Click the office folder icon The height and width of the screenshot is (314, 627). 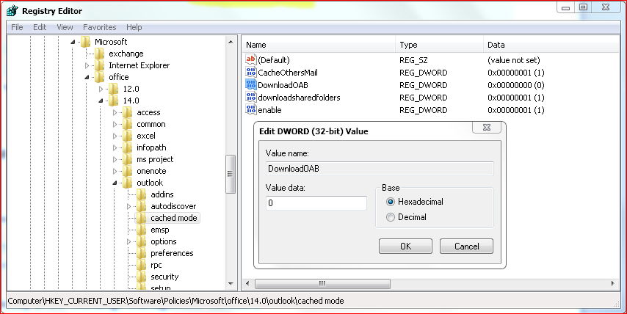[100, 77]
